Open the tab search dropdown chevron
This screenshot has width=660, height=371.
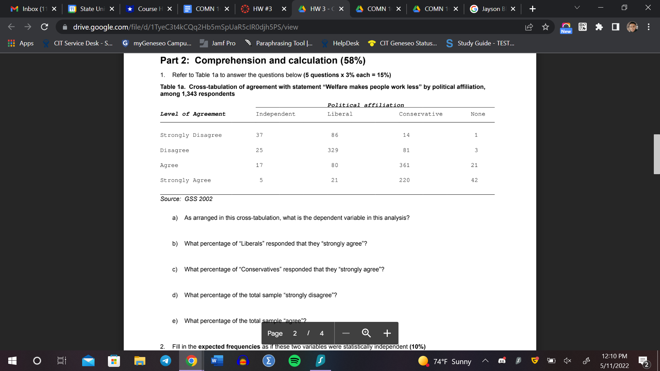pos(577,7)
